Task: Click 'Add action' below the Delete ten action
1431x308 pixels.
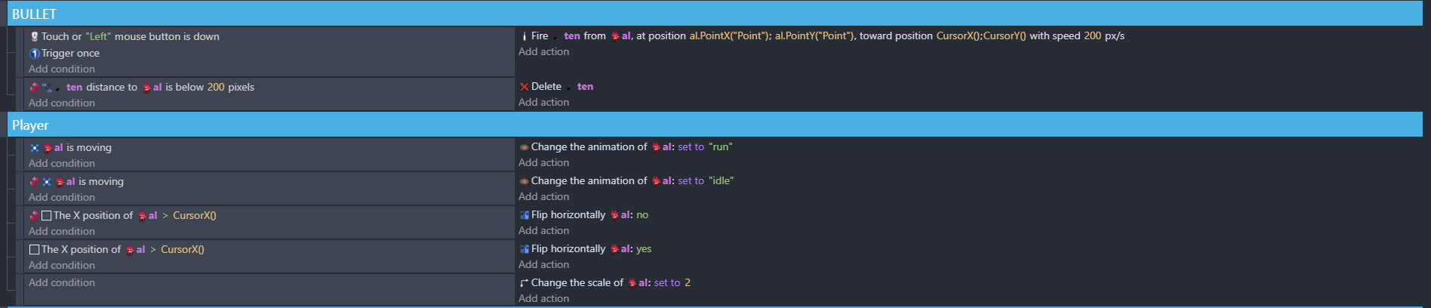Action: (x=543, y=102)
